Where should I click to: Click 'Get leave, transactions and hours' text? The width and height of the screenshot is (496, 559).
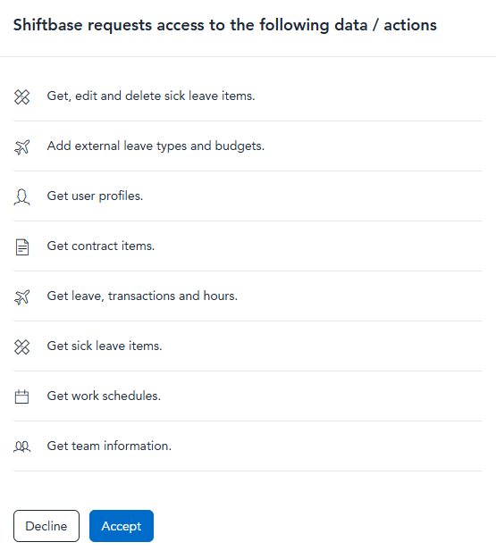coord(142,296)
